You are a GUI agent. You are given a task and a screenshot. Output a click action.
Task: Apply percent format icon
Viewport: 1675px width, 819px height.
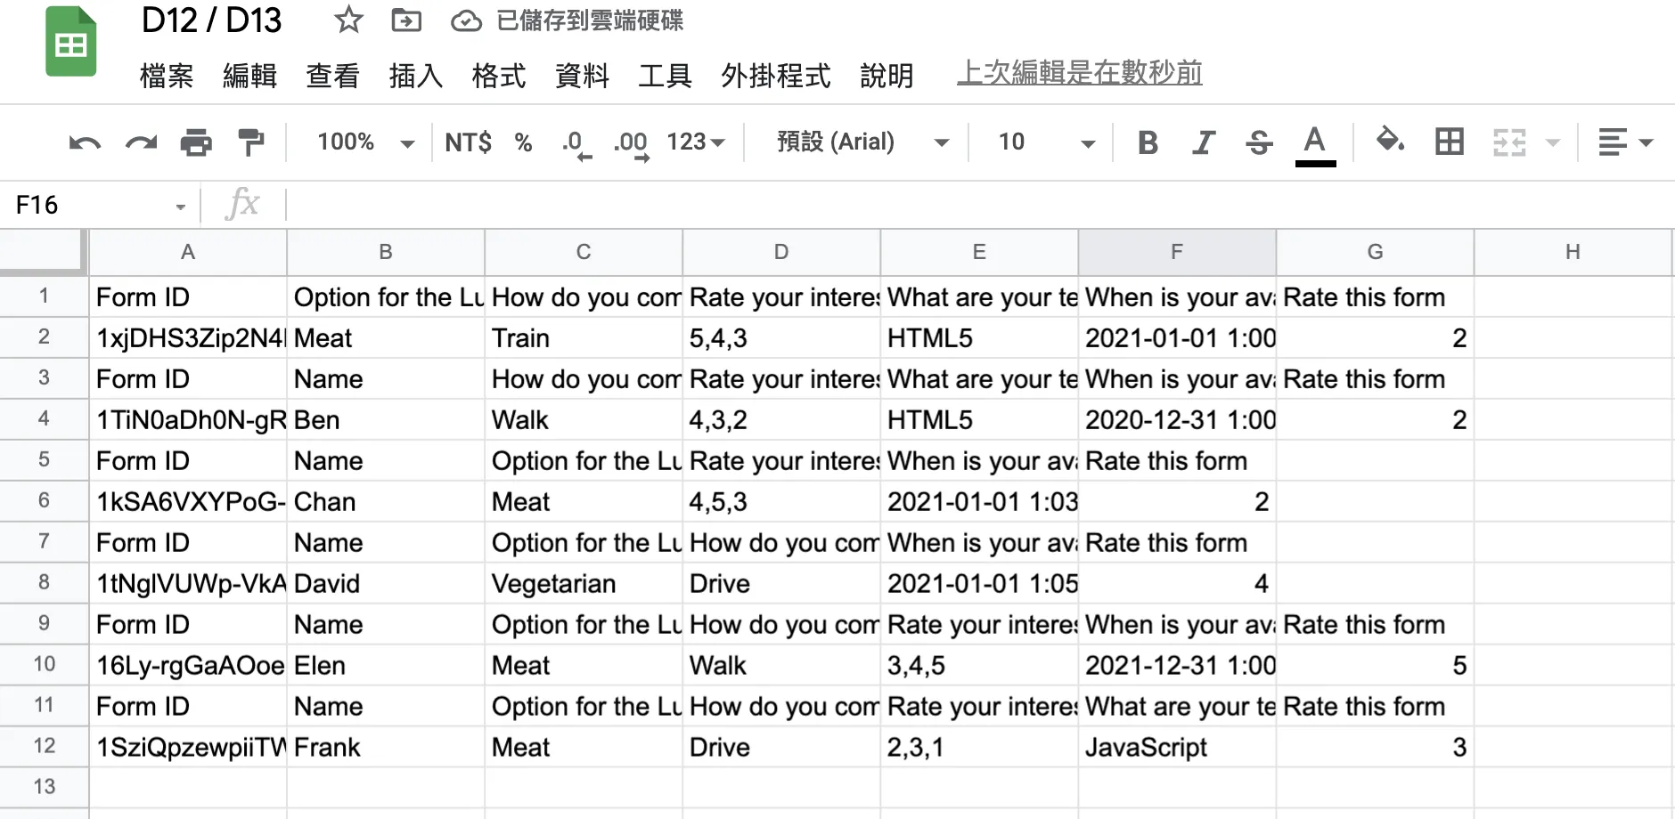(x=522, y=142)
